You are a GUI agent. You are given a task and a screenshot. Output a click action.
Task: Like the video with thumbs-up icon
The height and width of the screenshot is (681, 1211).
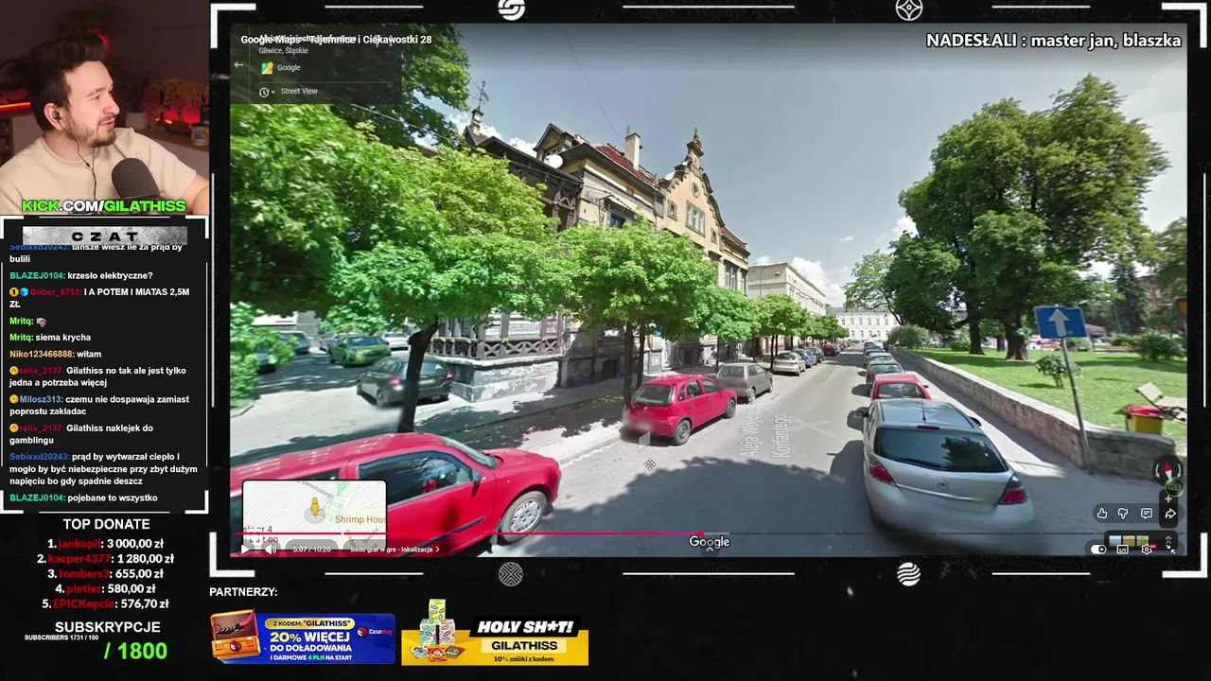point(1102,514)
